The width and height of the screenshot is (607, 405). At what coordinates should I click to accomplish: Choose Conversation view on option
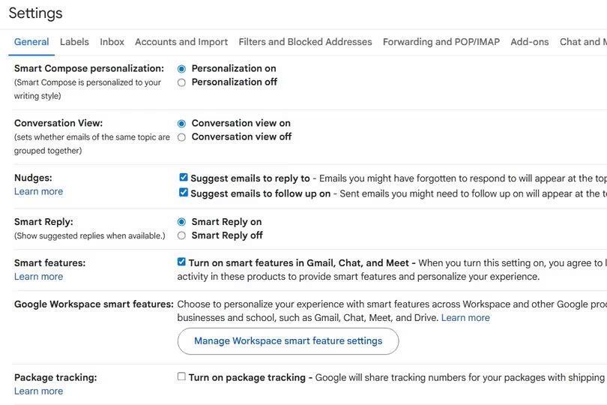pyautogui.click(x=181, y=124)
